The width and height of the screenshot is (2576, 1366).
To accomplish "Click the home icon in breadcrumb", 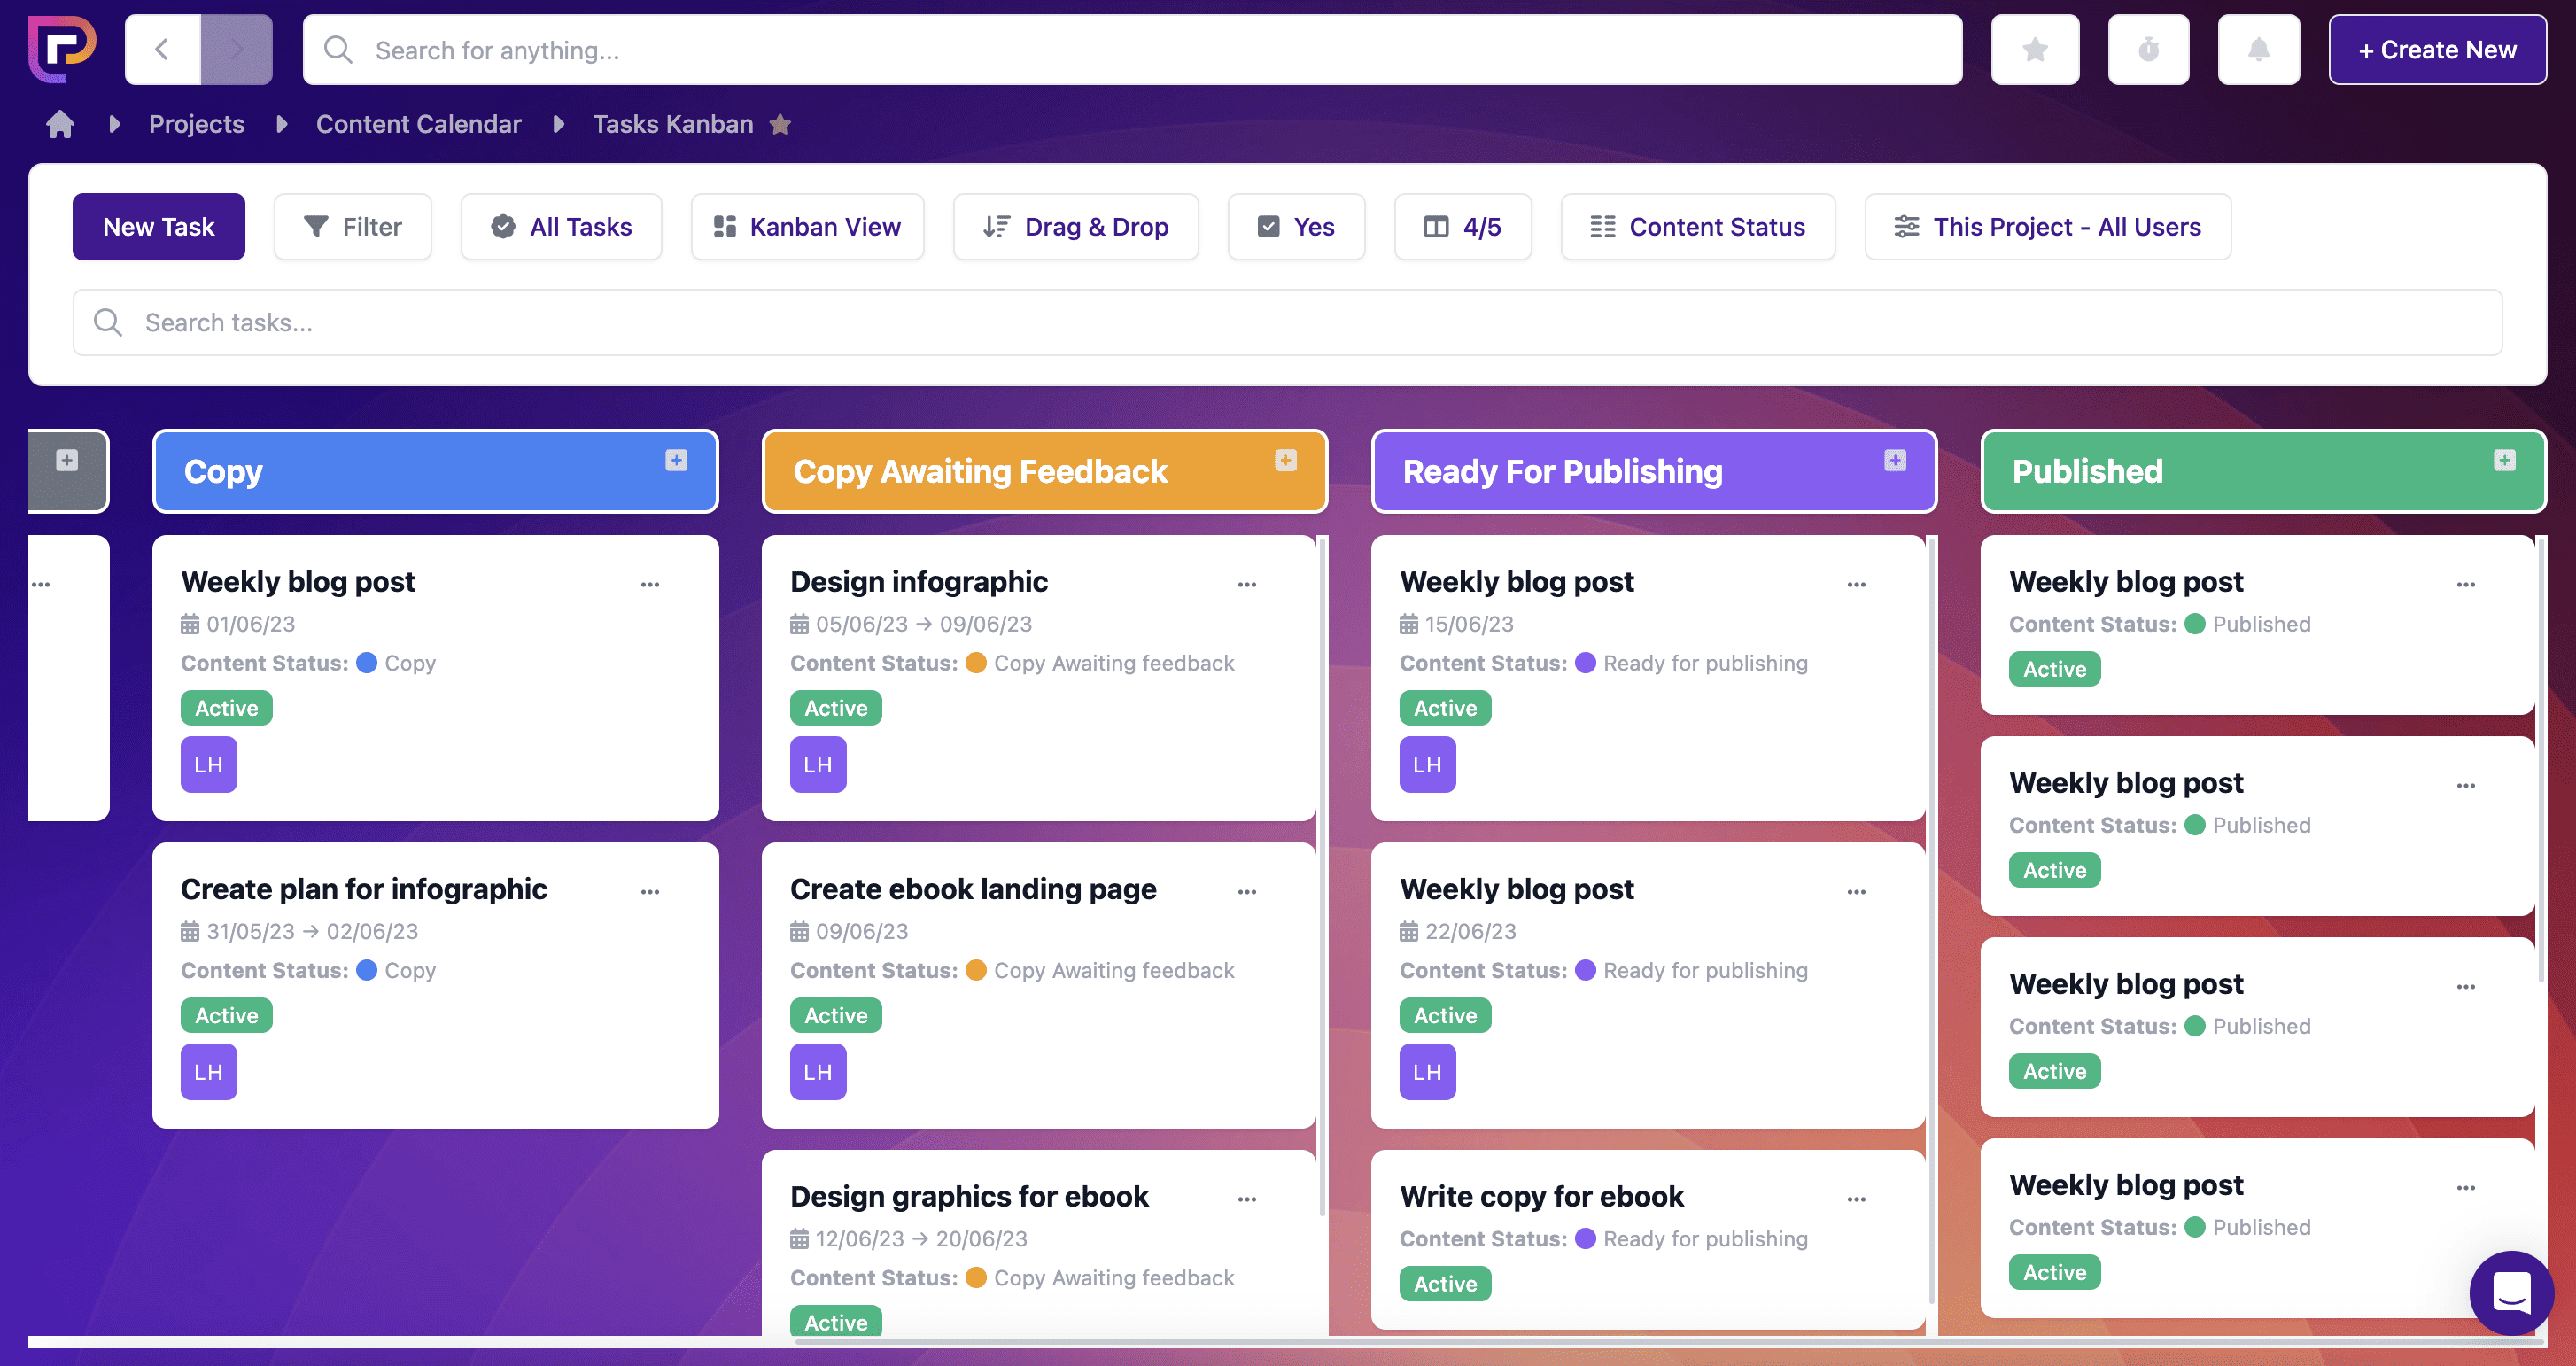I will click(x=60, y=124).
